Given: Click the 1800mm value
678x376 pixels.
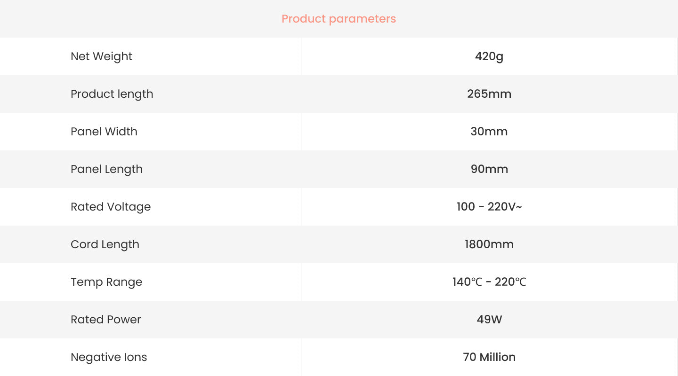Looking at the screenshot, I should [489, 244].
